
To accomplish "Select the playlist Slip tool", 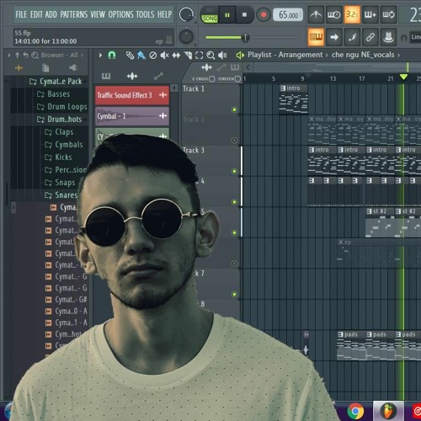I will pyautogui.click(x=176, y=56).
